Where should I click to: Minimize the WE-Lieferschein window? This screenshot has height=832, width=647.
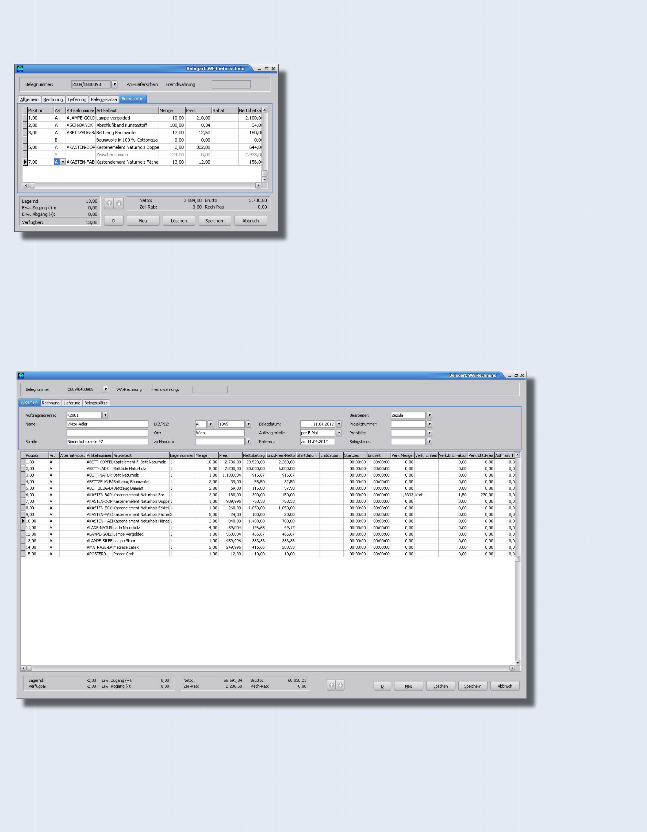pos(260,69)
